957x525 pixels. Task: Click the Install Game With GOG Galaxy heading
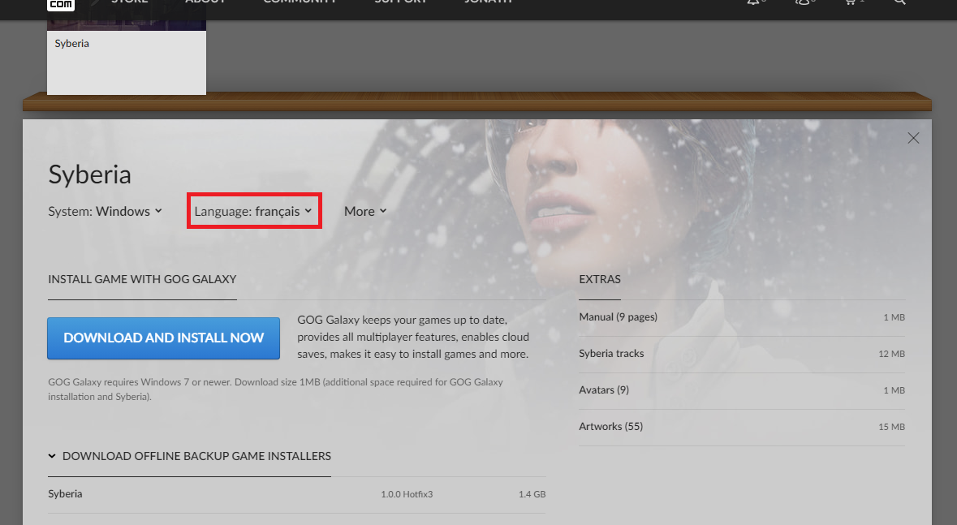pos(142,279)
